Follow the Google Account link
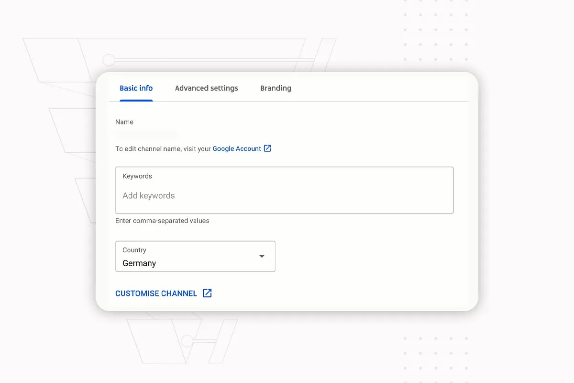The width and height of the screenshot is (574, 383). (x=237, y=148)
